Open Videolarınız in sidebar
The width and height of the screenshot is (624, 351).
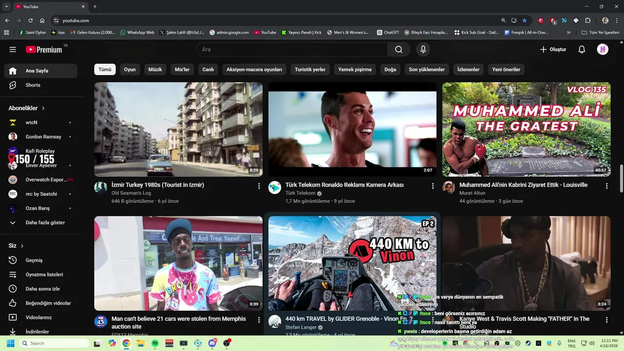(41, 317)
